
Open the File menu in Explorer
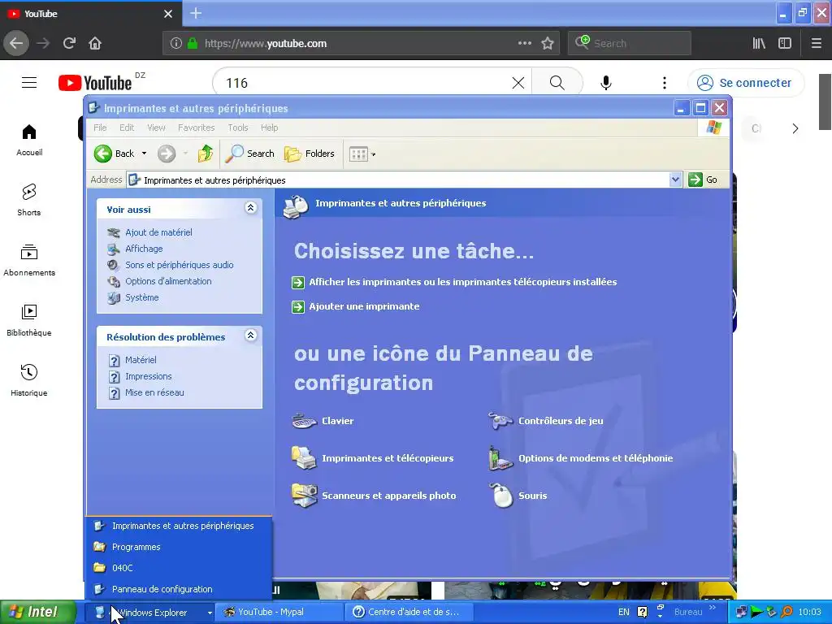[x=100, y=128]
